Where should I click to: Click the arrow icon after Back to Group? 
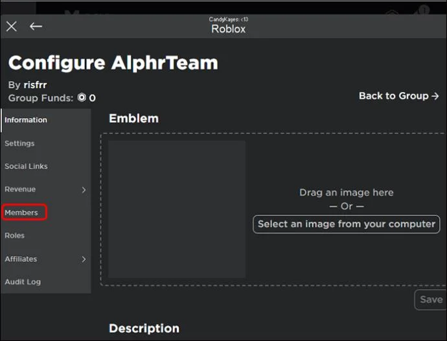click(435, 96)
